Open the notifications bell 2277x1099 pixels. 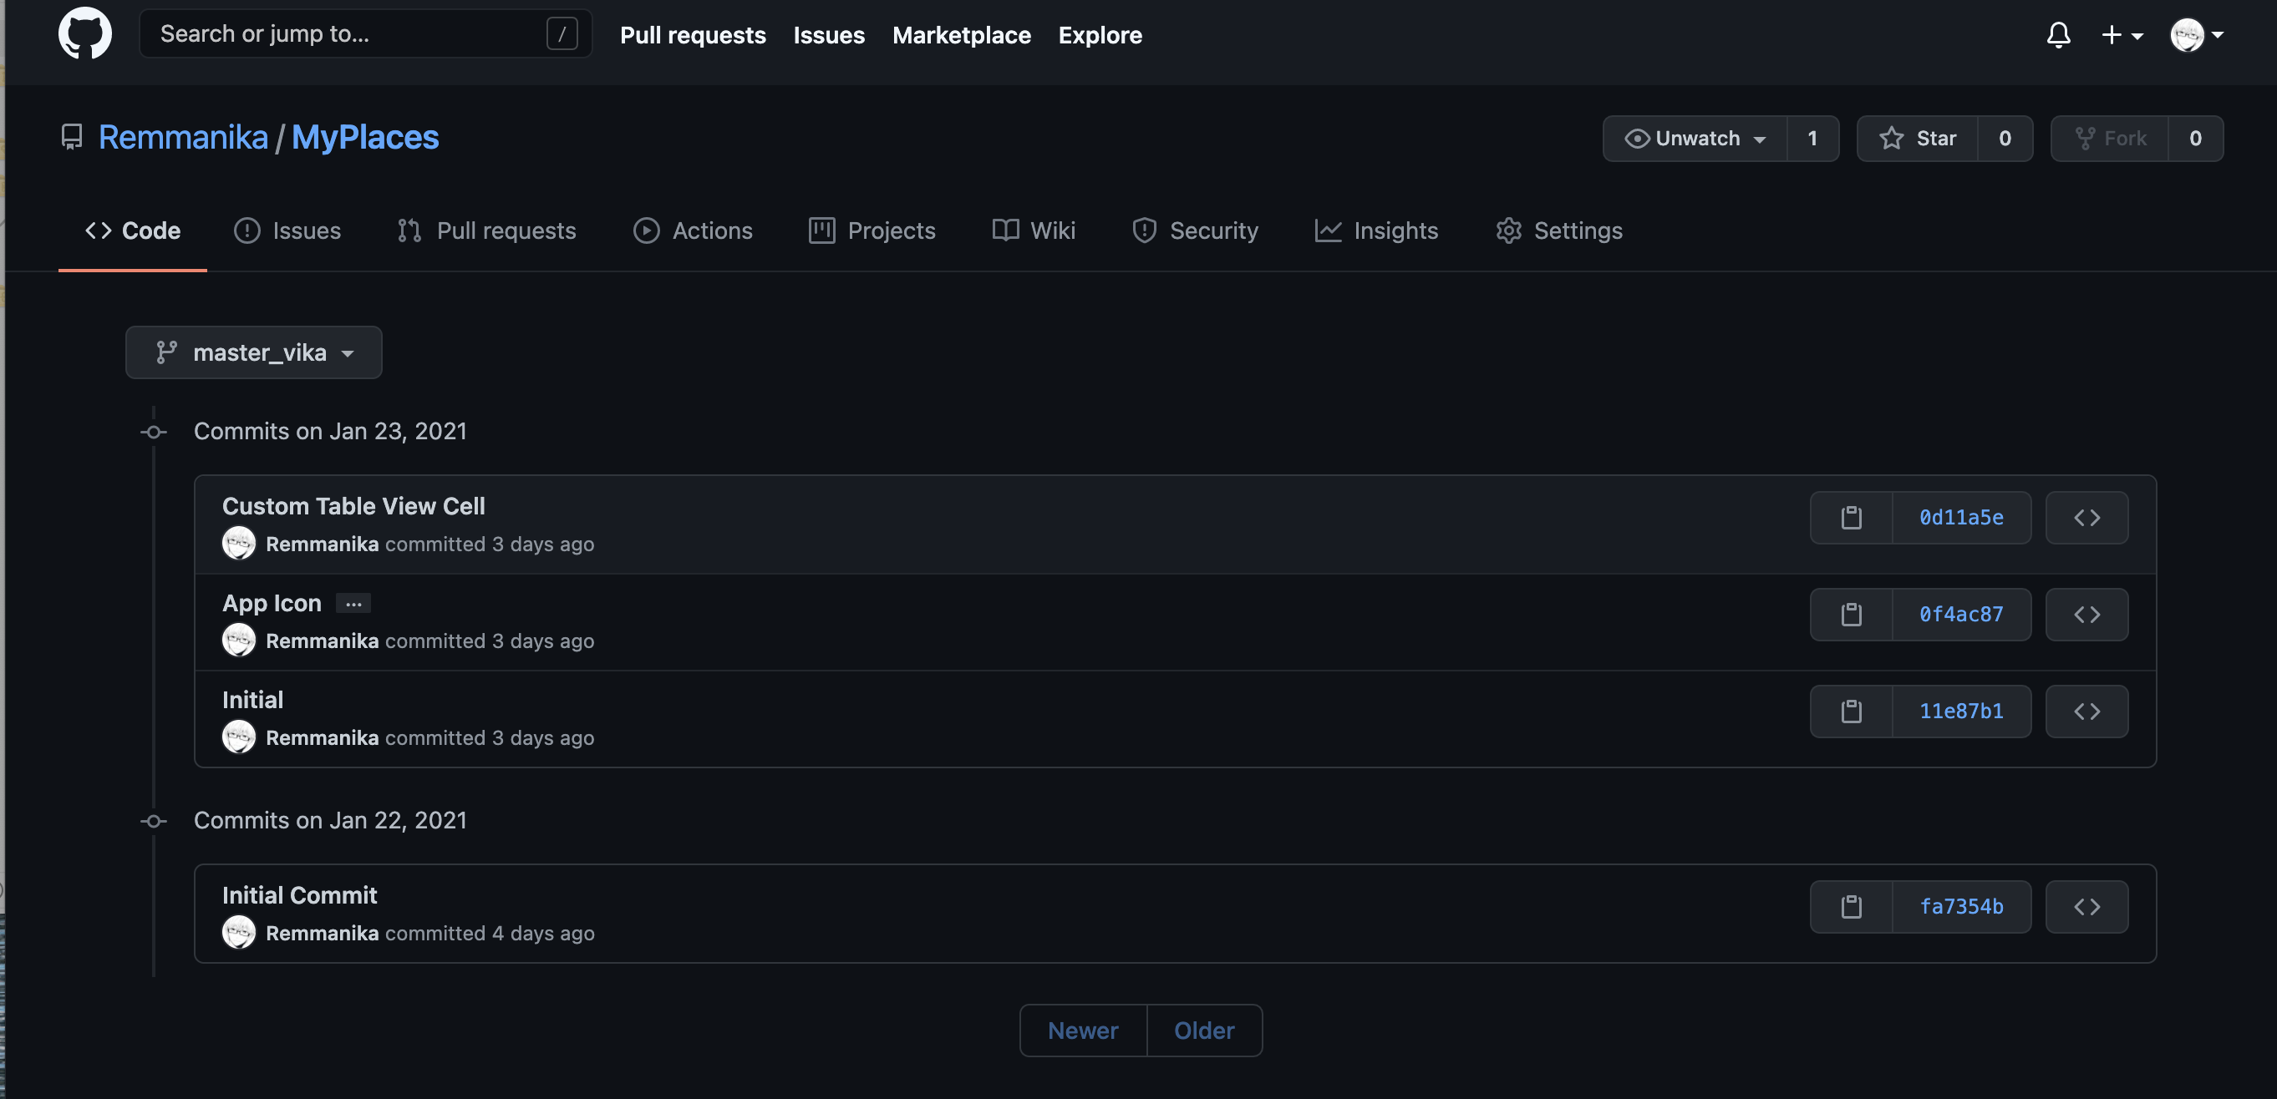point(2058,34)
